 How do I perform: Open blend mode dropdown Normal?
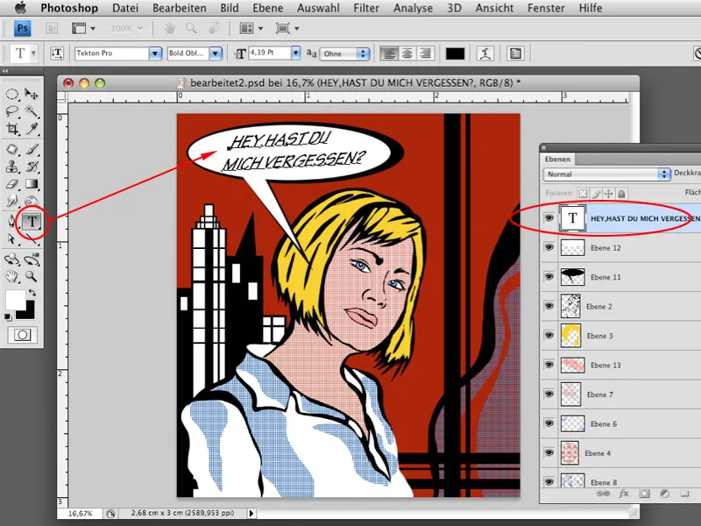[606, 174]
